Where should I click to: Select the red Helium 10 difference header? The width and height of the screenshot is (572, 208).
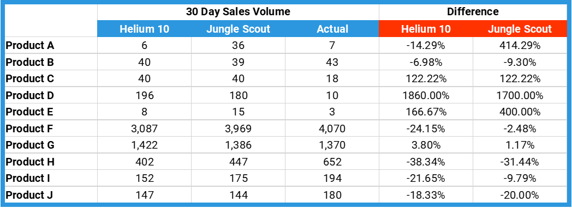[426, 29]
